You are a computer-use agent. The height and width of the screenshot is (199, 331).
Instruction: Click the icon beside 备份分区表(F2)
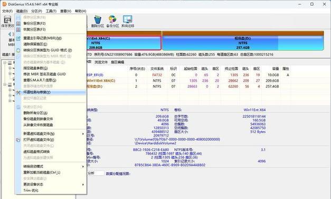click(x=18, y=23)
